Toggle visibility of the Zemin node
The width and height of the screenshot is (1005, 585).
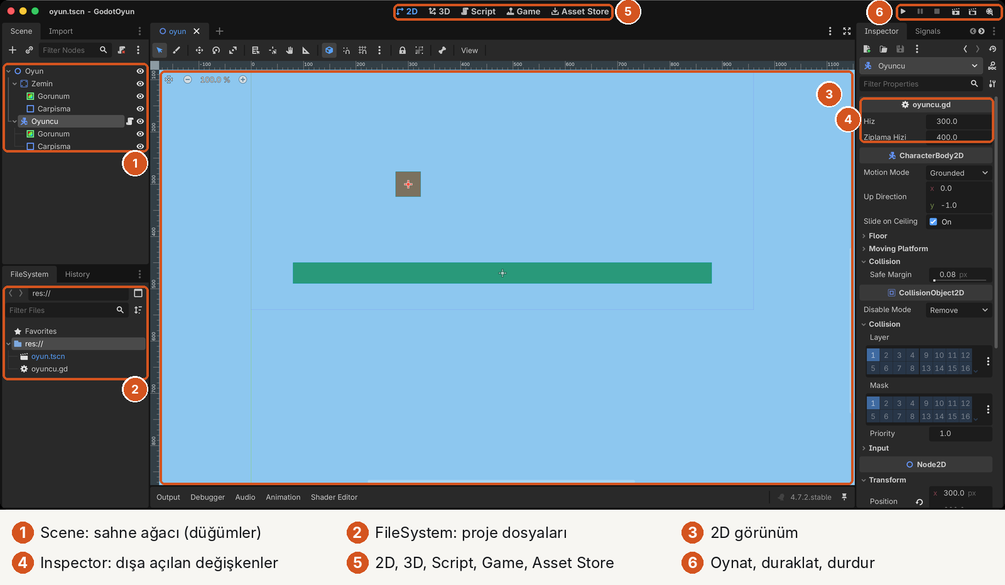pos(140,83)
